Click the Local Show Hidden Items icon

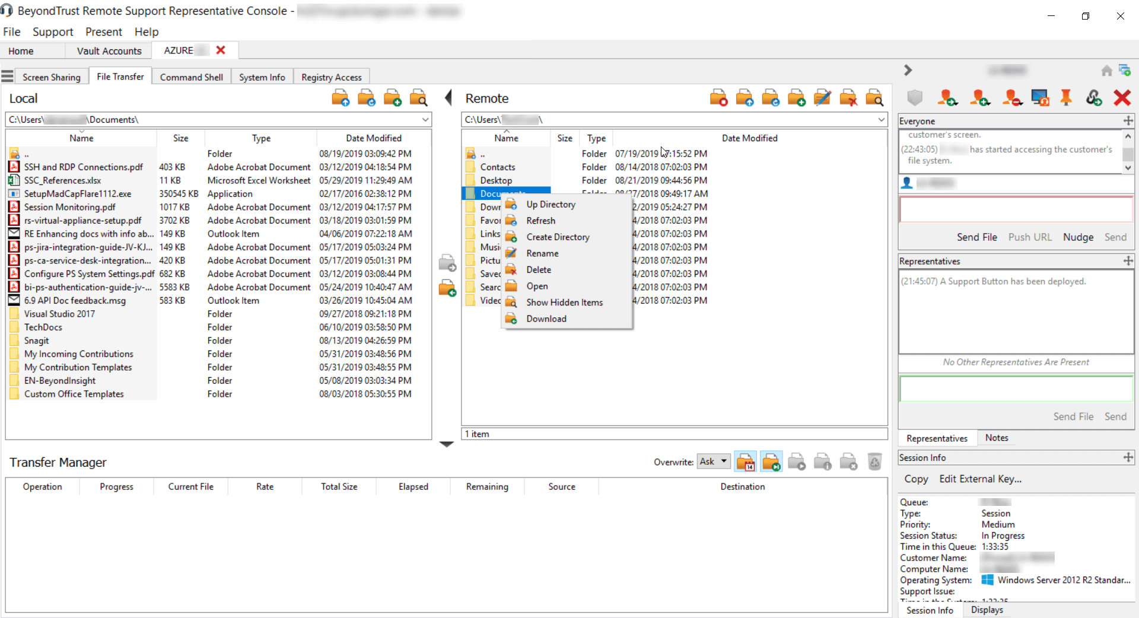(x=419, y=98)
